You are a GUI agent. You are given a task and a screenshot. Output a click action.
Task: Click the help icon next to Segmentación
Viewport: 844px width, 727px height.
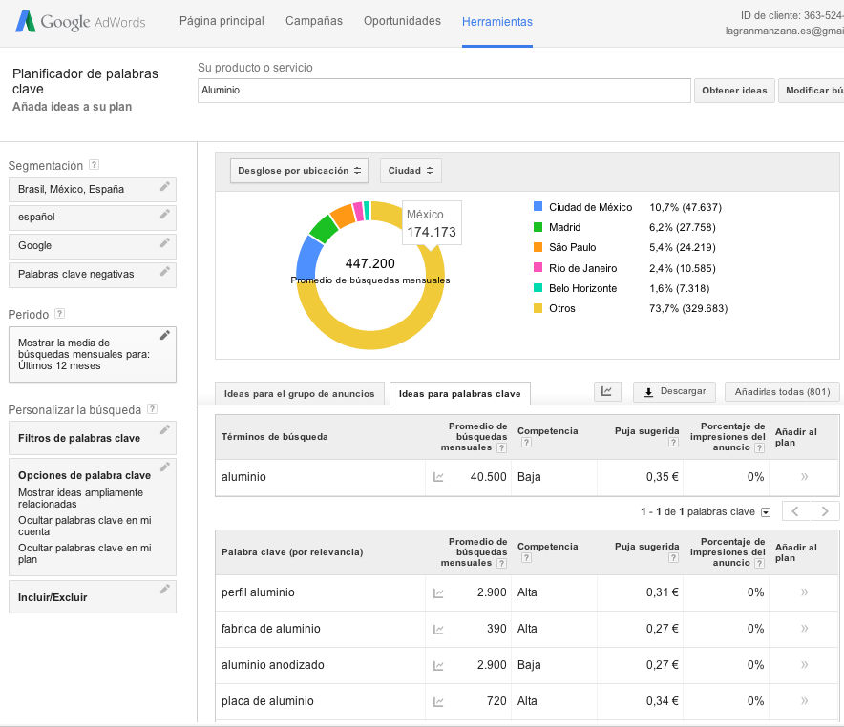pyautogui.click(x=94, y=165)
